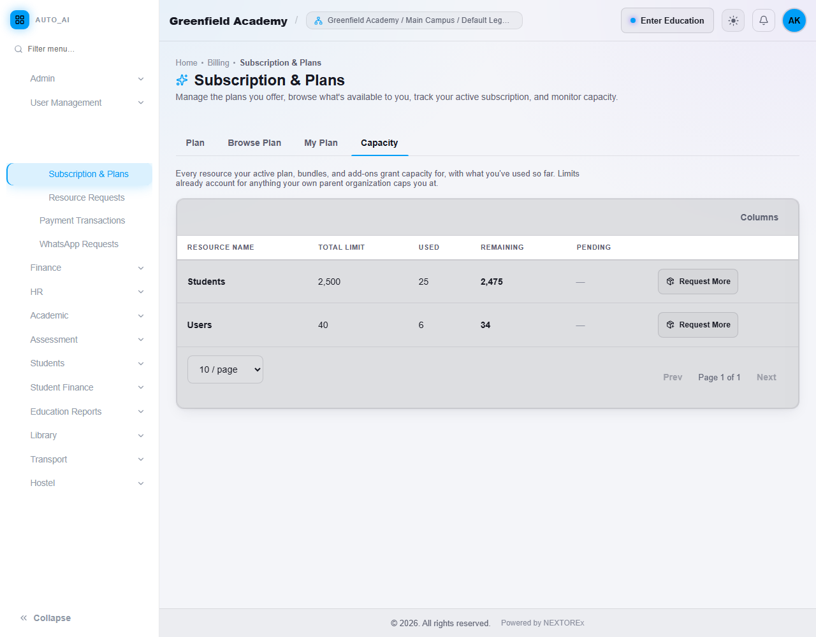The height and width of the screenshot is (637, 816).
Task: Click the organization hierarchy icon in breadcrumb selector
Action: 318,20
